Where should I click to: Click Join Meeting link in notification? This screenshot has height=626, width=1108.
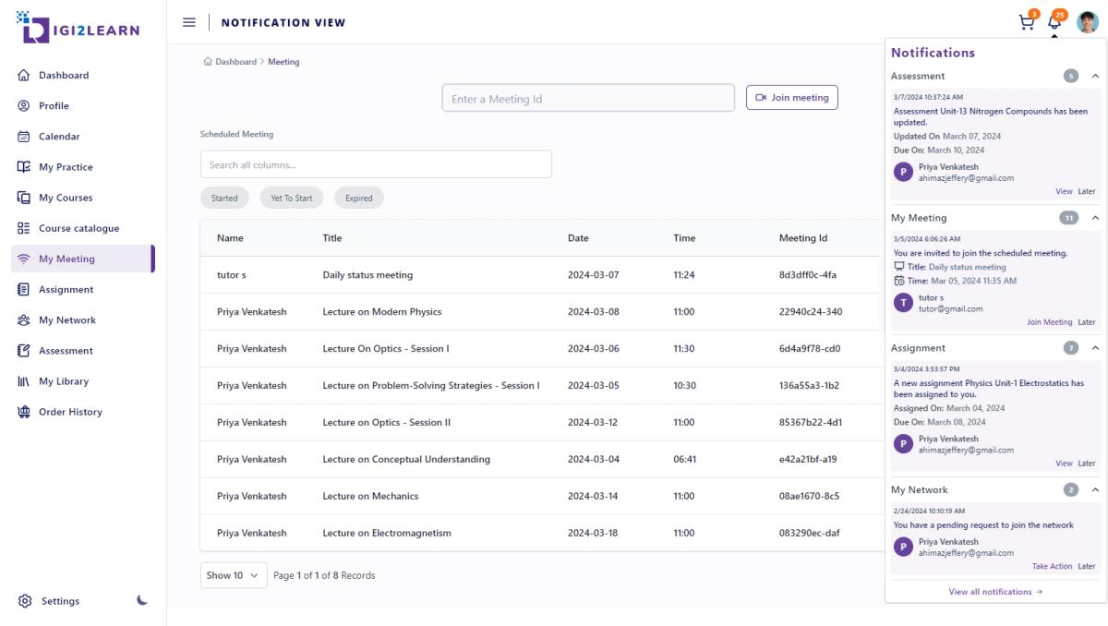(x=1049, y=322)
